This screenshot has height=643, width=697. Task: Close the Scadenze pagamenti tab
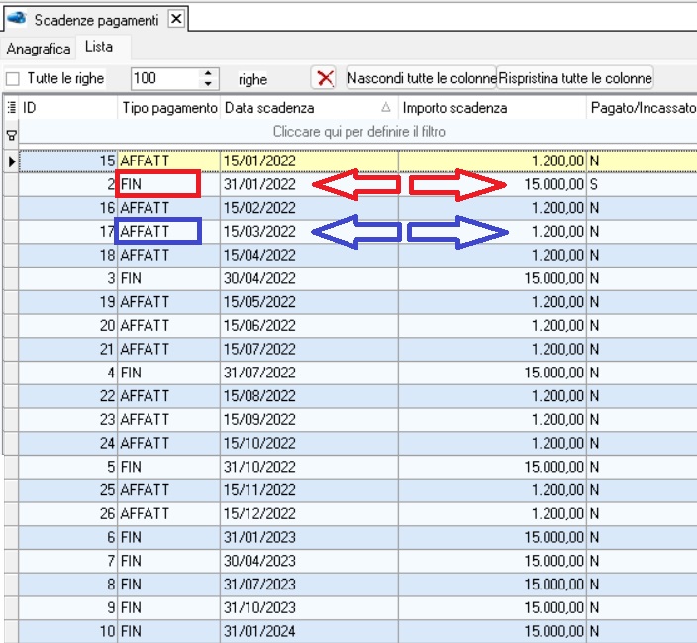point(176,19)
